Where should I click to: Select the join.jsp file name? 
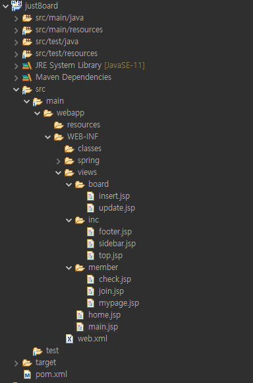pyautogui.click(x=111, y=291)
